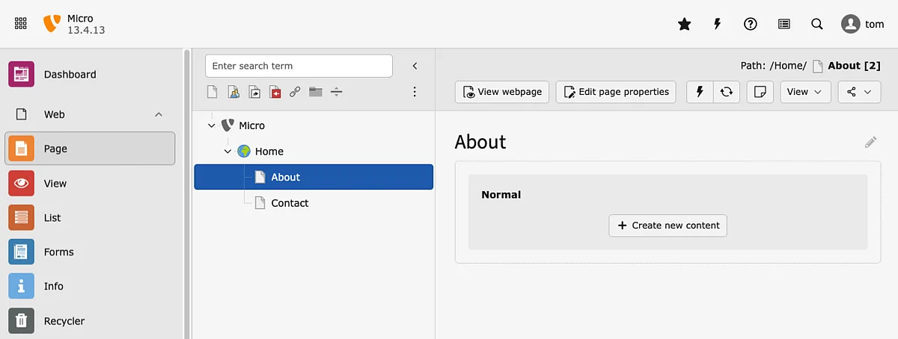Click the reload page icon
The height and width of the screenshot is (339, 898).
point(726,92)
